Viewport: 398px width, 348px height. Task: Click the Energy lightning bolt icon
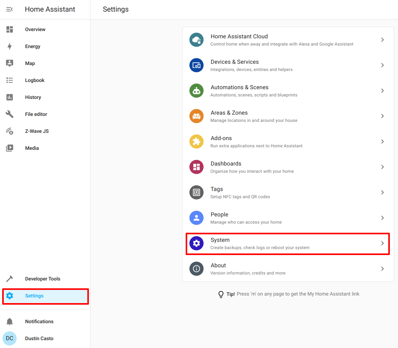(10, 46)
